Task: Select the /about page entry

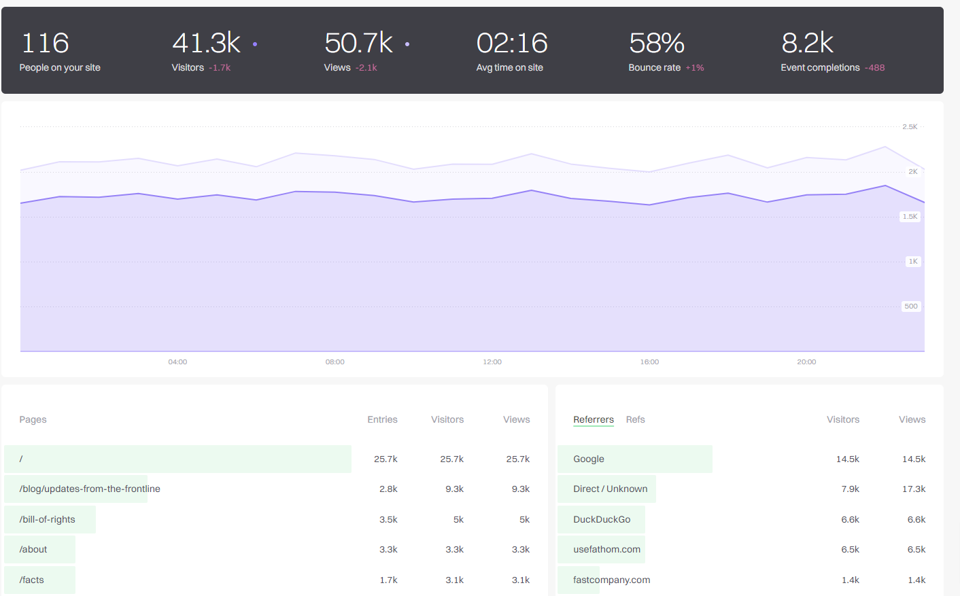Action: tap(33, 549)
